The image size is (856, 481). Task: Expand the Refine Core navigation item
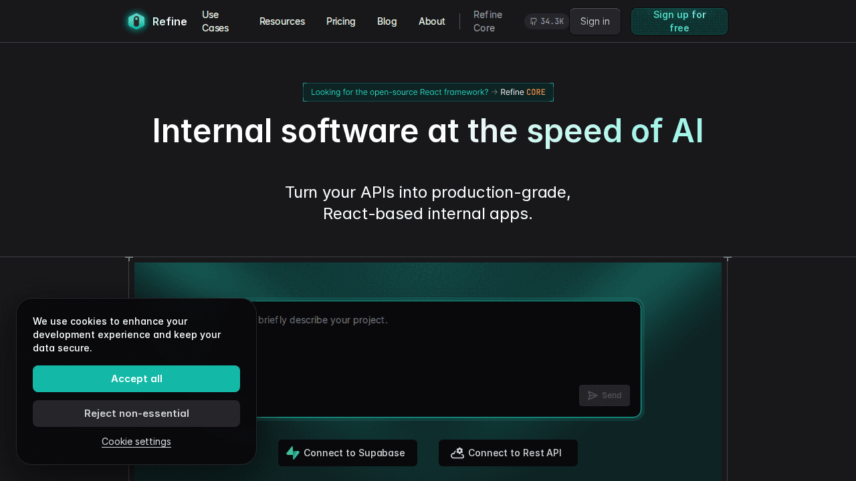[x=488, y=21]
